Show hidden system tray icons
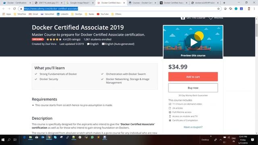Viewport: 258px width, 145px height. click(x=221, y=140)
